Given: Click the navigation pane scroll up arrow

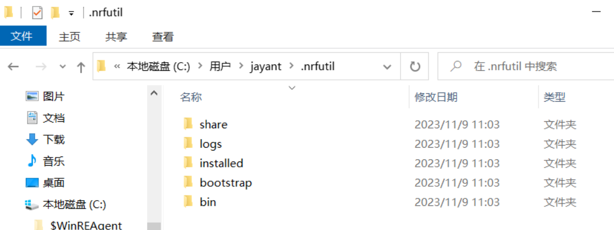Looking at the screenshot, I should [154, 93].
